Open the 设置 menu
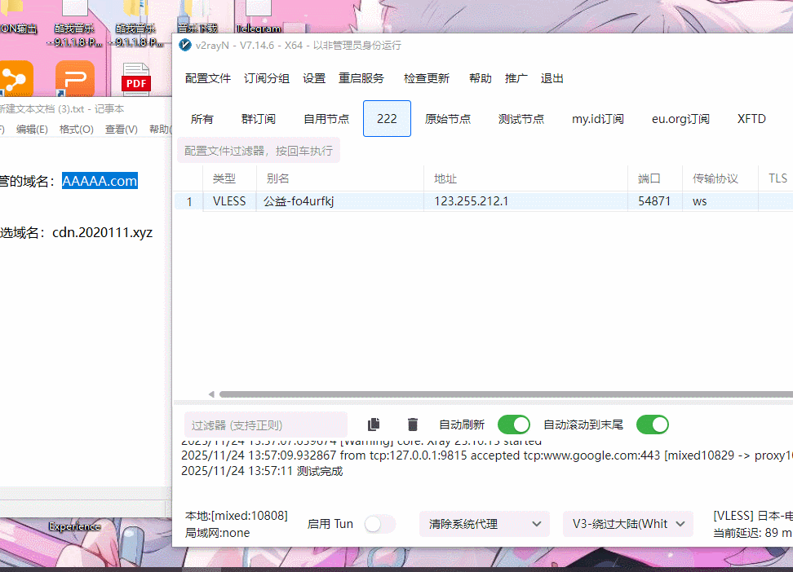Viewport: 793px width, 572px height. point(314,78)
